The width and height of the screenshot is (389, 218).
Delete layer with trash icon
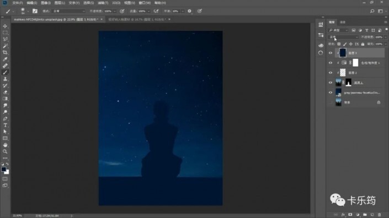pos(379,215)
